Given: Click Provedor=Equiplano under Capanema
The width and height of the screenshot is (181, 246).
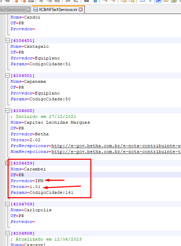Looking at the screenshot, I should pyautogui.click(x=35, y=93).
